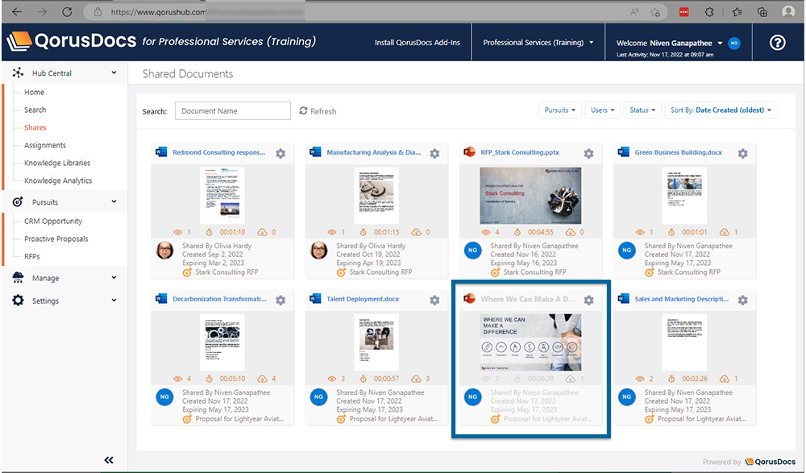
Task: Open Decarbonization Transformation document link
Action: [x=219, y=299]
